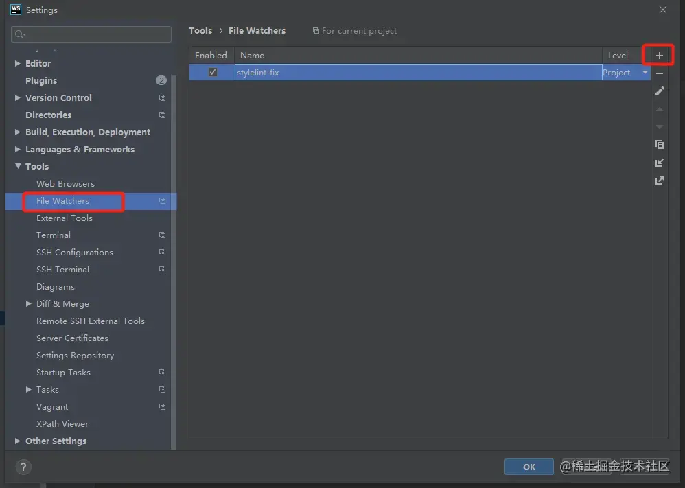The width and height of the screenshot is (685, 488).
Task: Click the settings tree scrollbar
Action: tap(174, 262)
